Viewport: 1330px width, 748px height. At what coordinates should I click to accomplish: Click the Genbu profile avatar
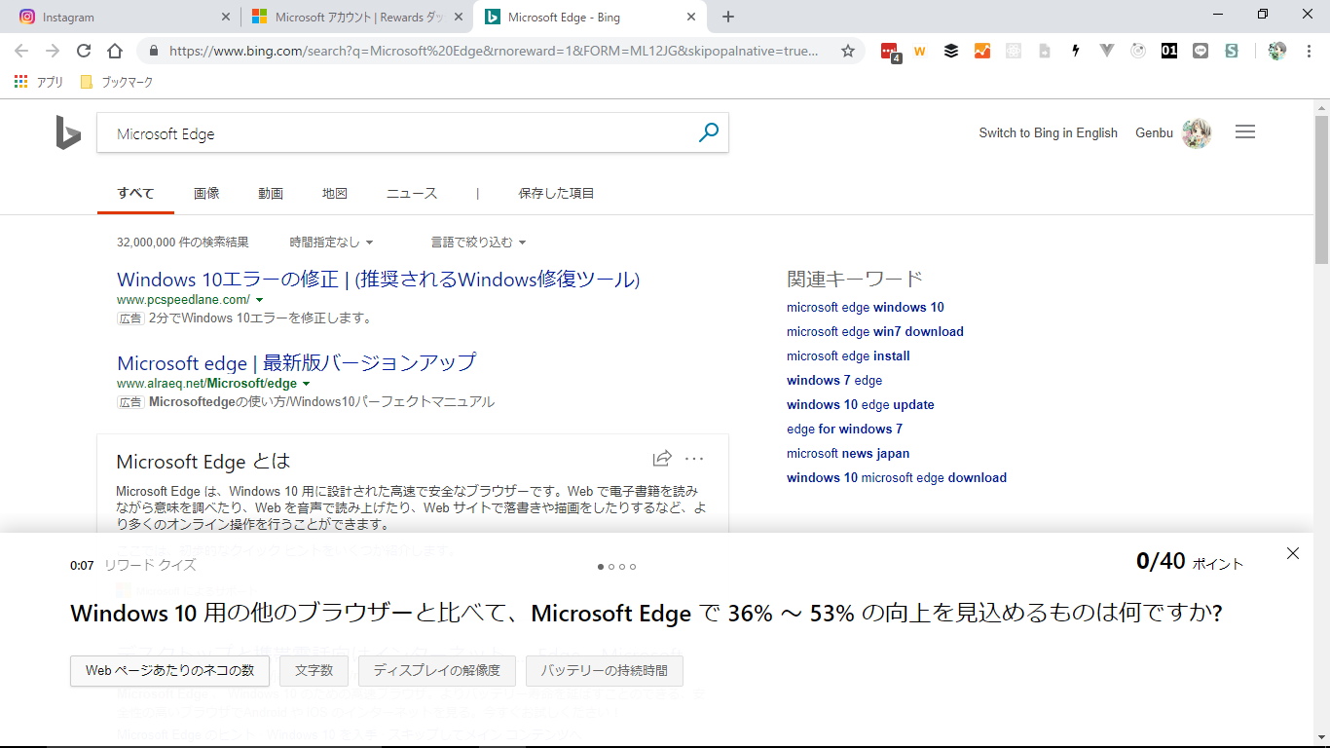(1196, 133)
